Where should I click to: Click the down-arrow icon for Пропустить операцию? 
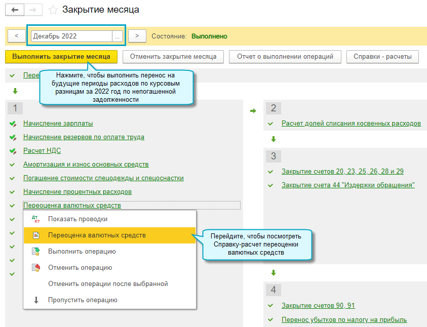coord(36,300)
